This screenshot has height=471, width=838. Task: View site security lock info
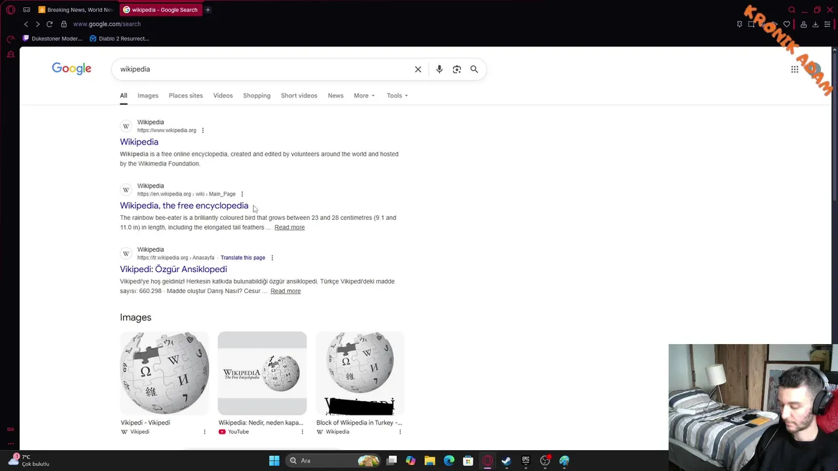pyautogui.click(x=64, y=24)
